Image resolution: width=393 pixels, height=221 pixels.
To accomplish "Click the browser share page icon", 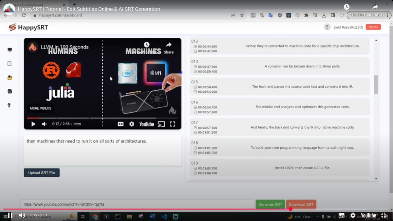I will [x=233, y=15].
